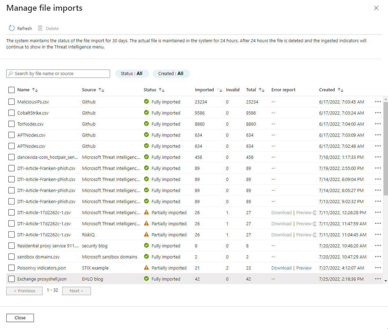Sort the table by the Name column

pos(35,90)
